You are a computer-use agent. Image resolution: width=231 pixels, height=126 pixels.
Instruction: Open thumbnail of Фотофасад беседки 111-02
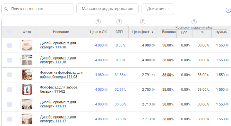[27, 89]
